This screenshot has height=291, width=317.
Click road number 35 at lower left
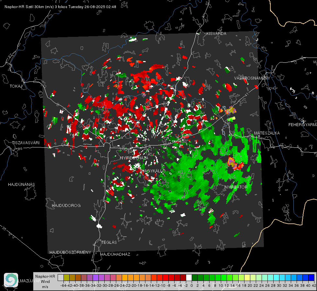[4, 229]
